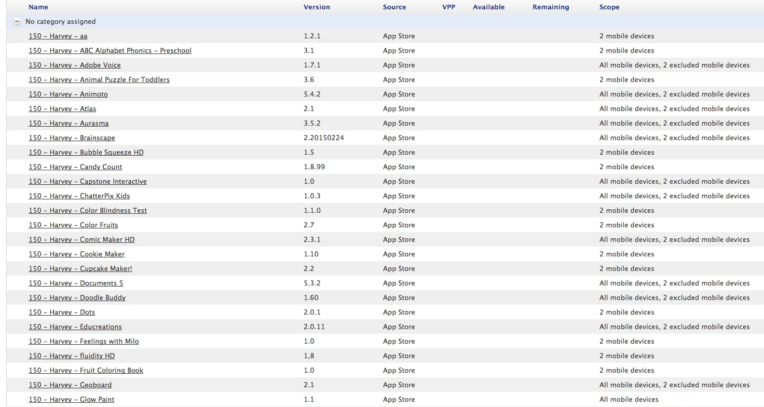Collapse the No category assigned group

coord(17,22)
